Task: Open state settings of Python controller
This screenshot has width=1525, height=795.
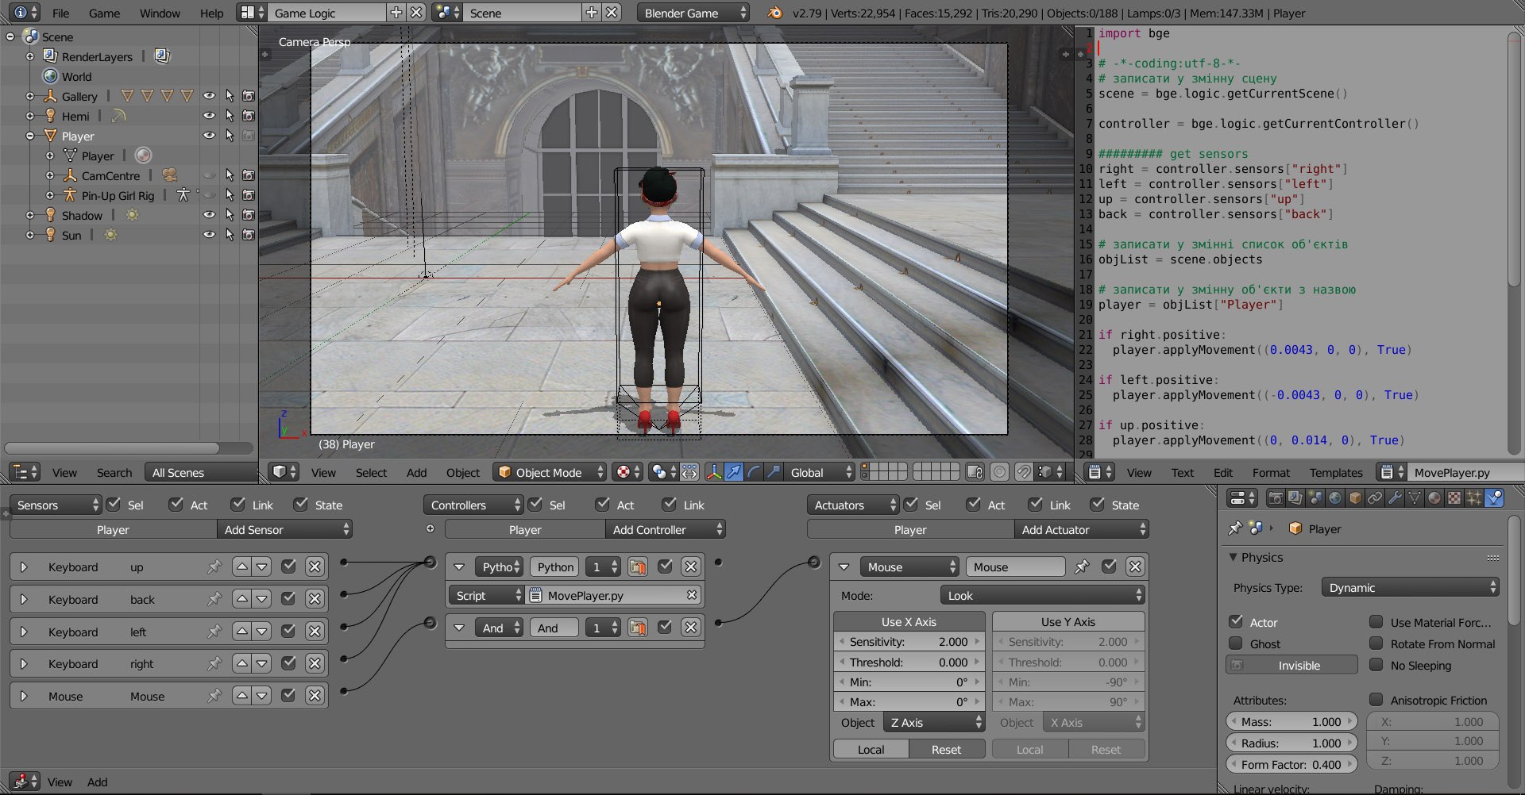Action: pyautogui.click(x=637, y=566)
